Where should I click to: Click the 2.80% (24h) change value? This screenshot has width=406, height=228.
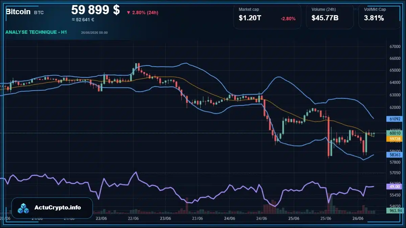[145, 13]
